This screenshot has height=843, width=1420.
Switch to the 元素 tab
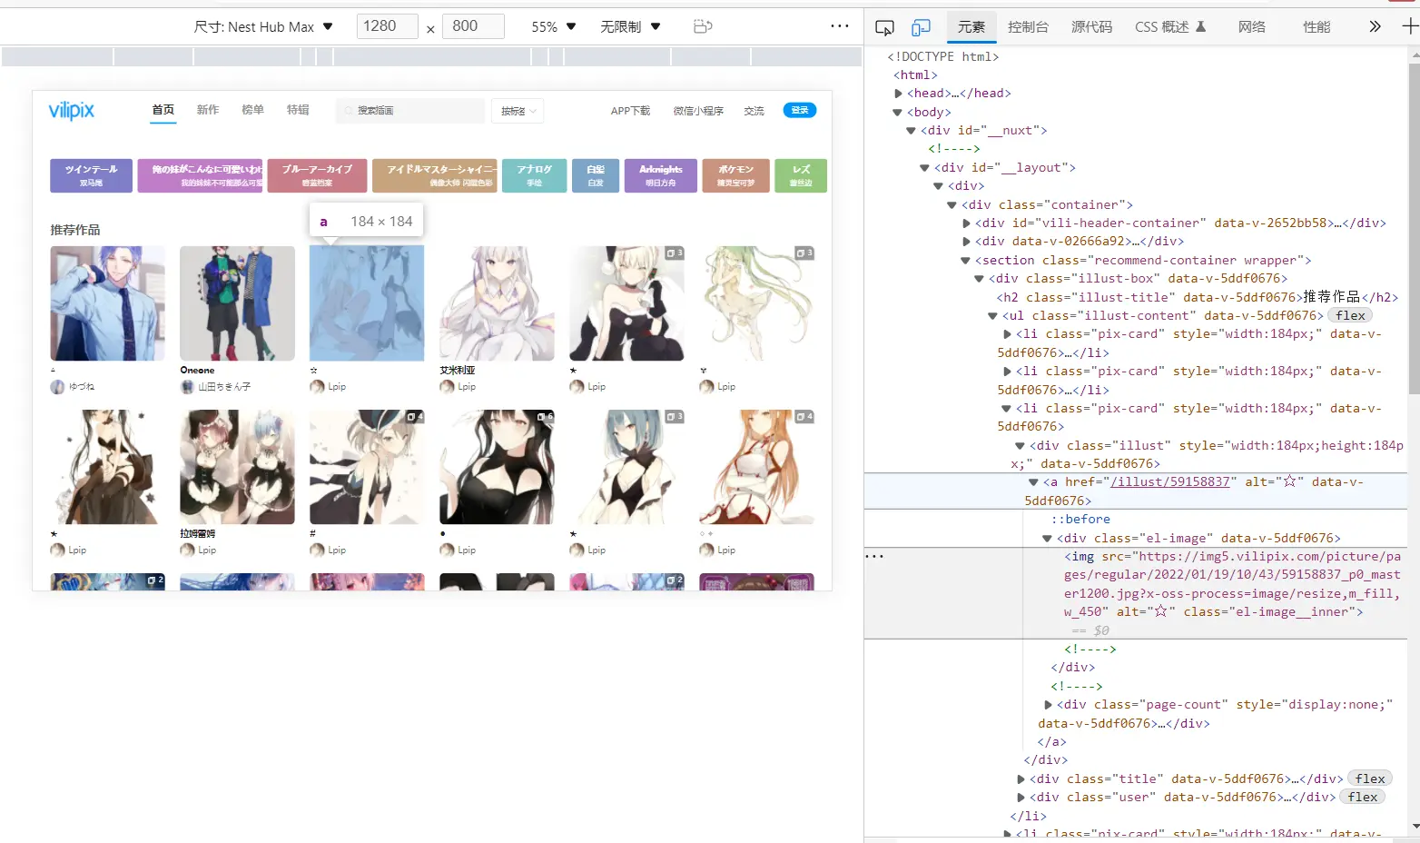(971, 27)
